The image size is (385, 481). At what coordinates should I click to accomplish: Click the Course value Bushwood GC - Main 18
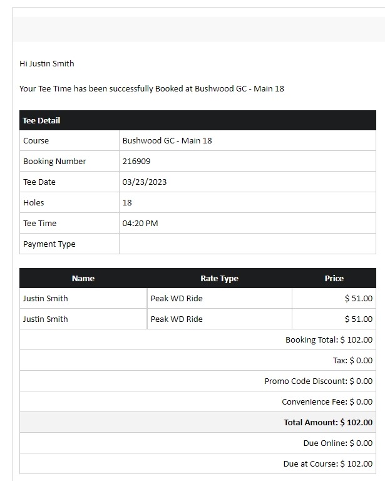[167, 140]
